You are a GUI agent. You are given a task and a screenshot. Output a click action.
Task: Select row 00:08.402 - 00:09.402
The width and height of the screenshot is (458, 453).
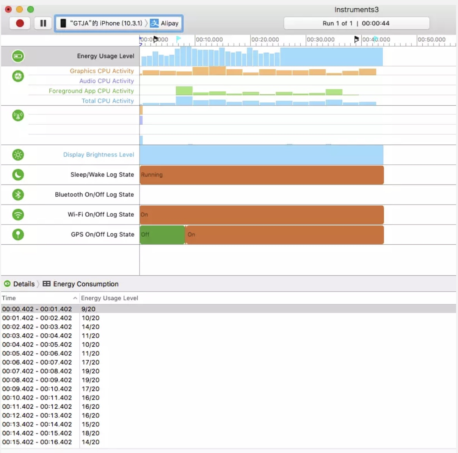pyautogui.click(x=229, y=380)
